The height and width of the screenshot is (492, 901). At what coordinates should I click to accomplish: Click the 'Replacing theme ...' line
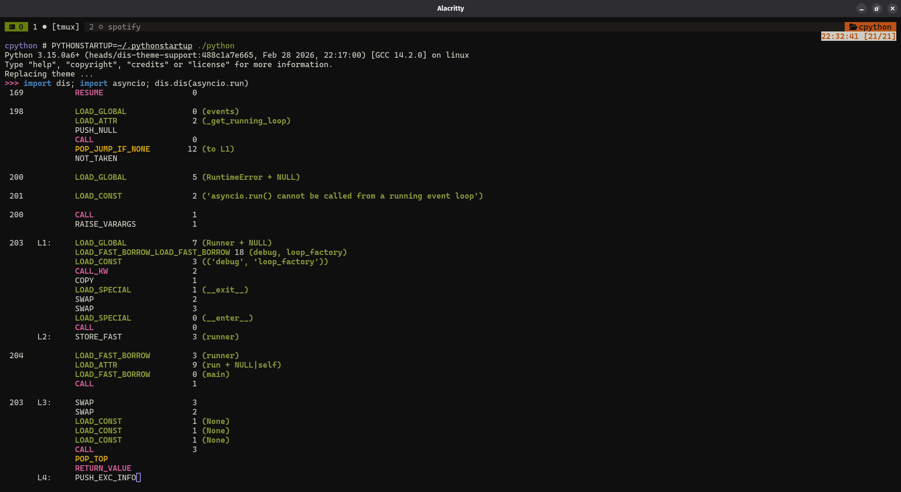(x=49, y=74)
